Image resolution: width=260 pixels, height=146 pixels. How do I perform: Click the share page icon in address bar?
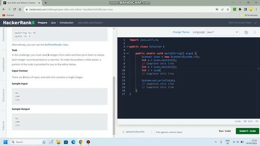[222, 9]
